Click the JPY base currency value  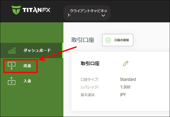tap(123, 94)
